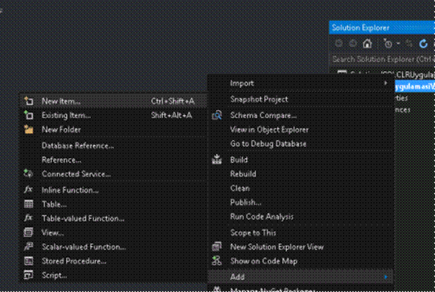Open the Pending Changes Filter dropdown arrow
Screen dimensions: 435x292
398,44
